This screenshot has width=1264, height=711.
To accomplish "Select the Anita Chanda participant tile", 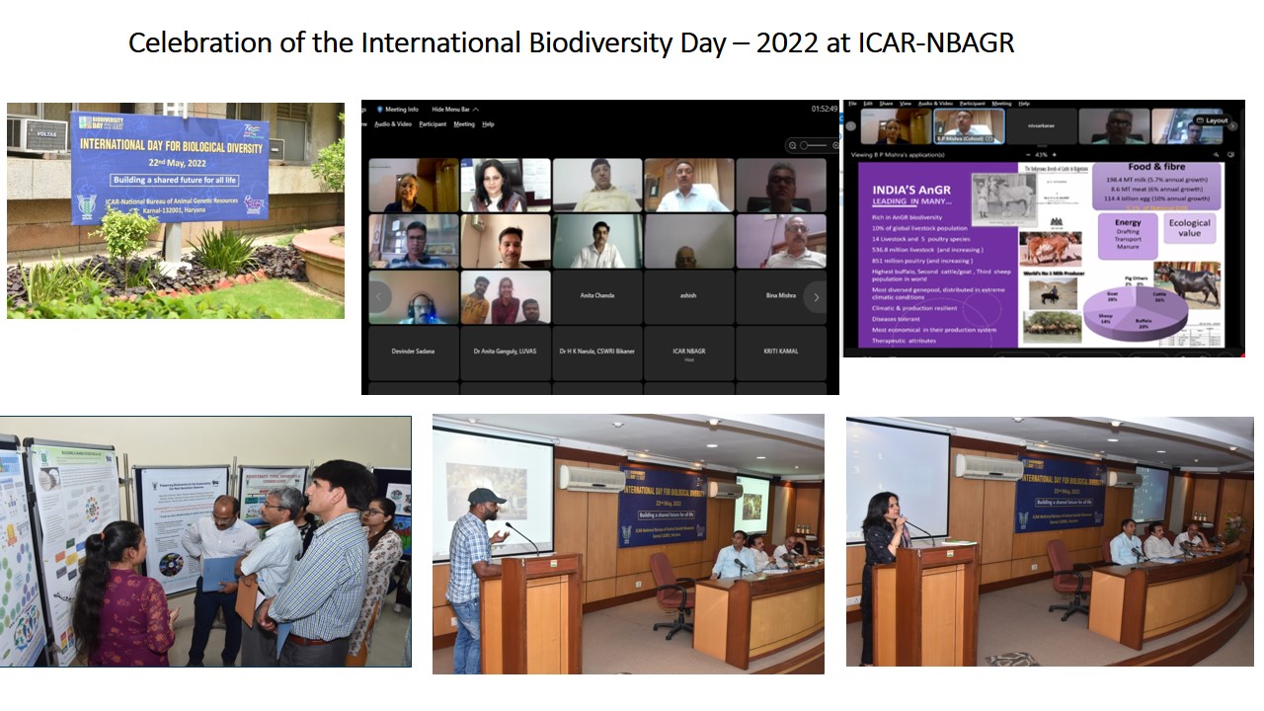I will click(x=597, y=297).
